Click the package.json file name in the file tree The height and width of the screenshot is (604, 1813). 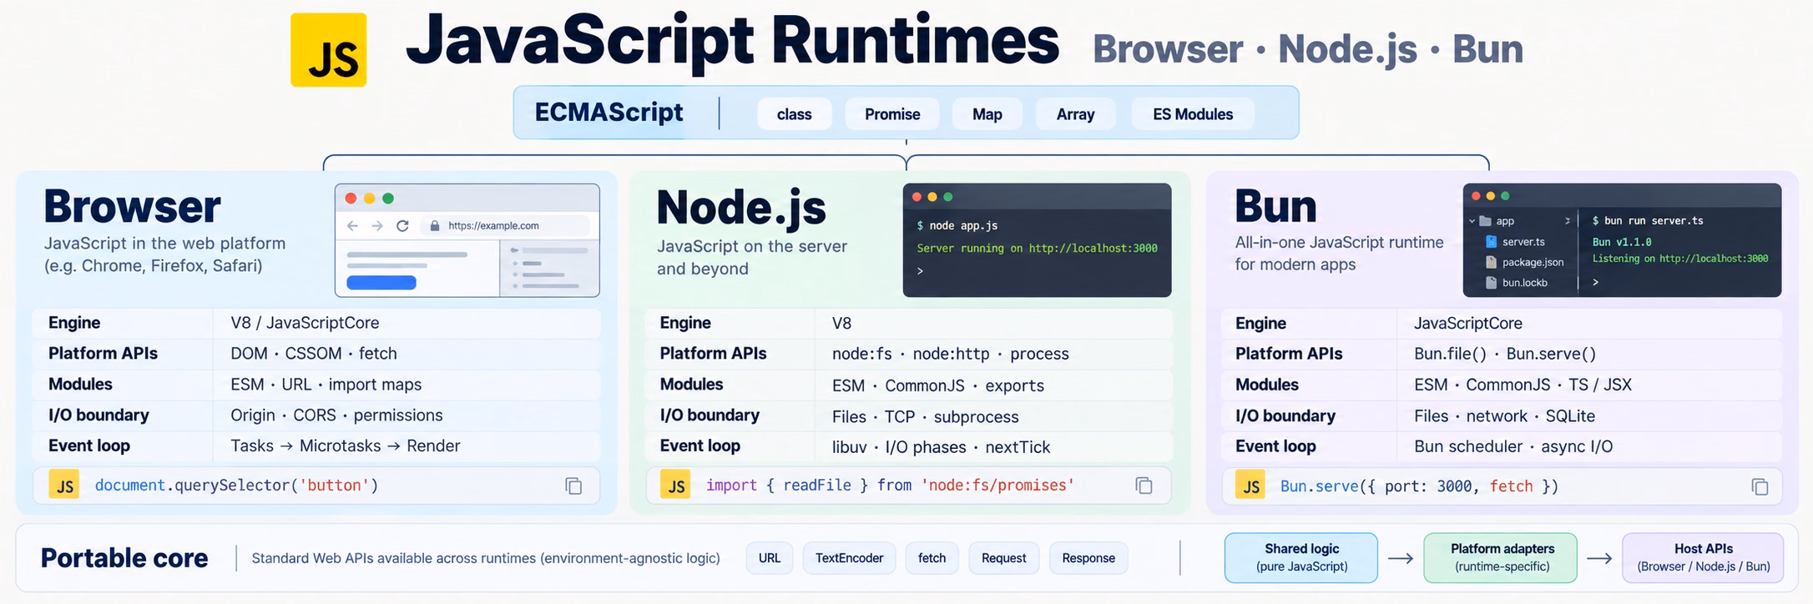click(x=1533, y=262)
